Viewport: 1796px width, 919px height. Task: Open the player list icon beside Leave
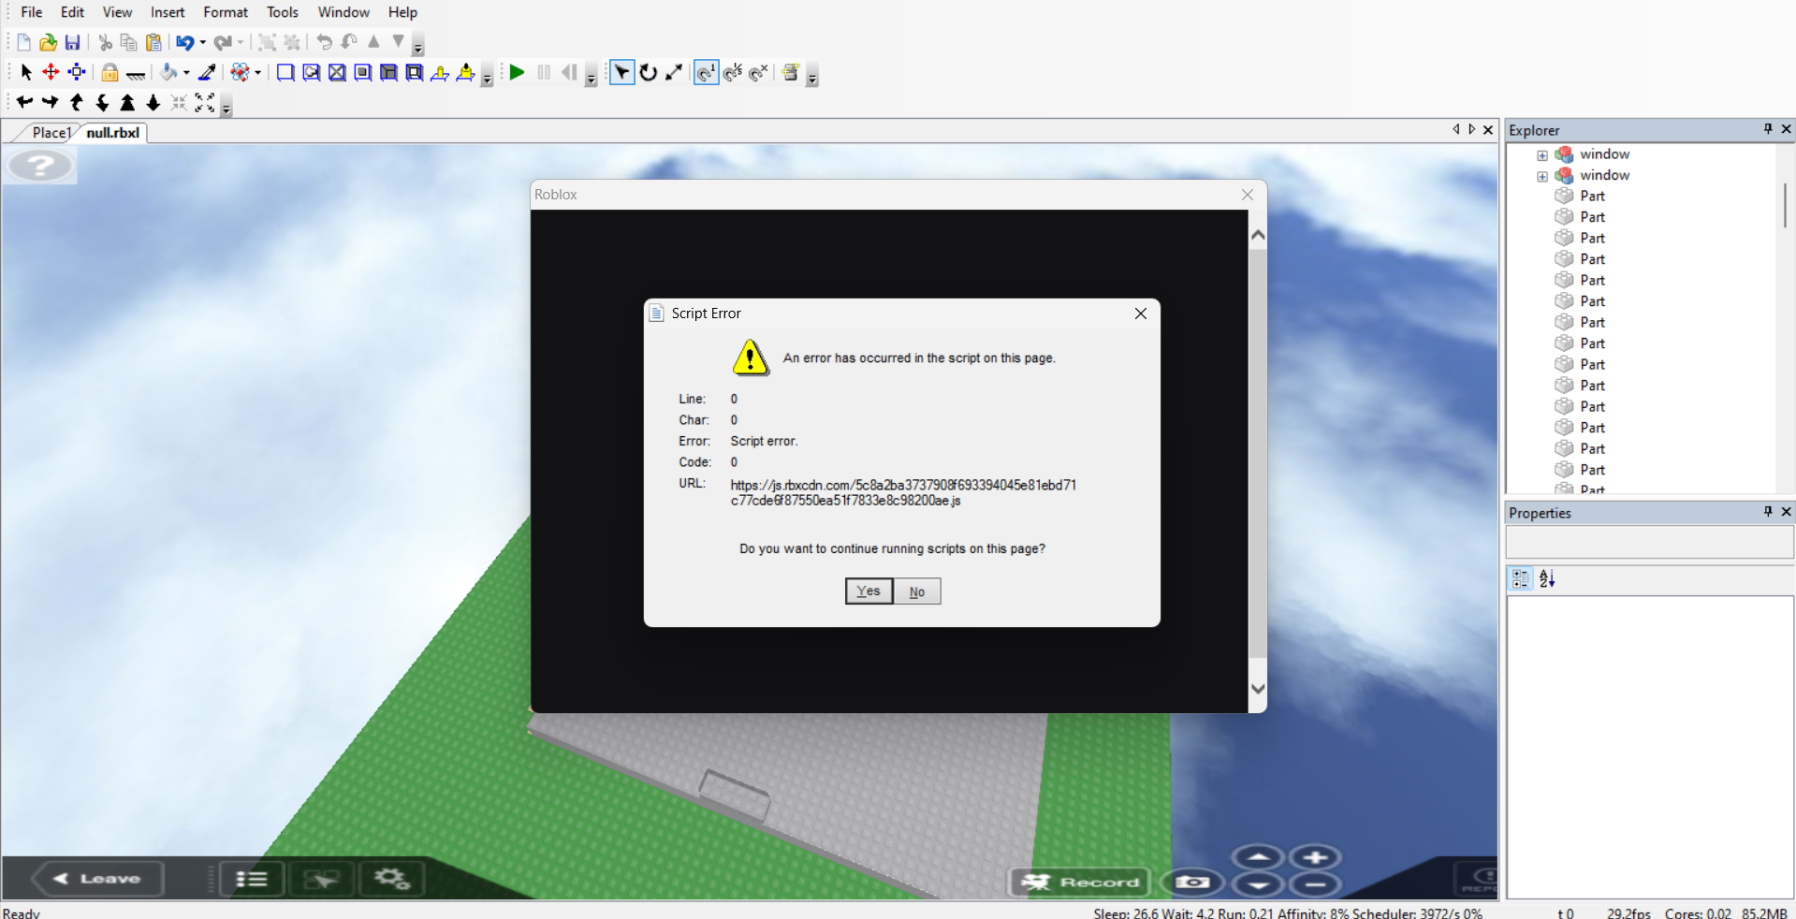pyautogui.click(x=251, y=879)
